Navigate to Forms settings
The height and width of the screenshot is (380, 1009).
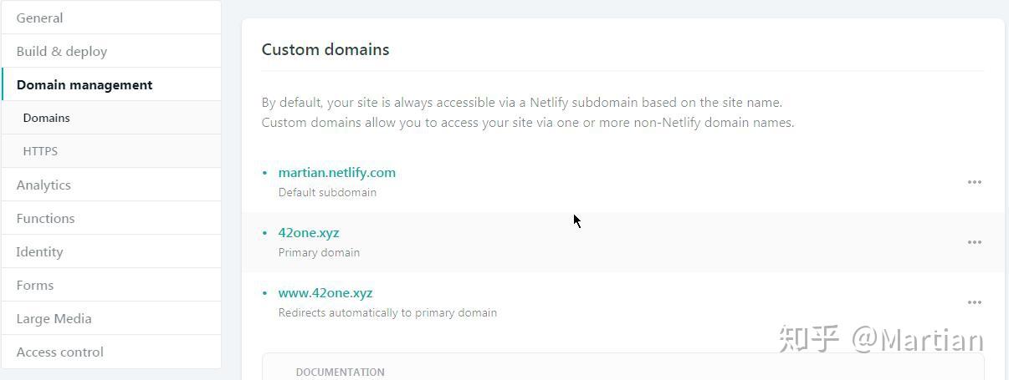tap(35, 285)
